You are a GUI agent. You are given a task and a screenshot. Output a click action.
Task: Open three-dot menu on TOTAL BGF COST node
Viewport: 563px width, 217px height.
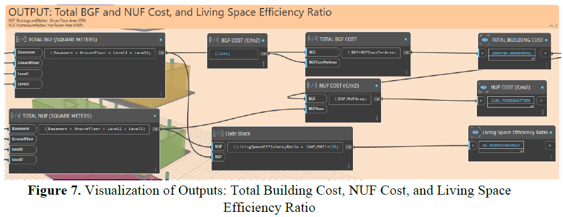click(x=406, y=72)
